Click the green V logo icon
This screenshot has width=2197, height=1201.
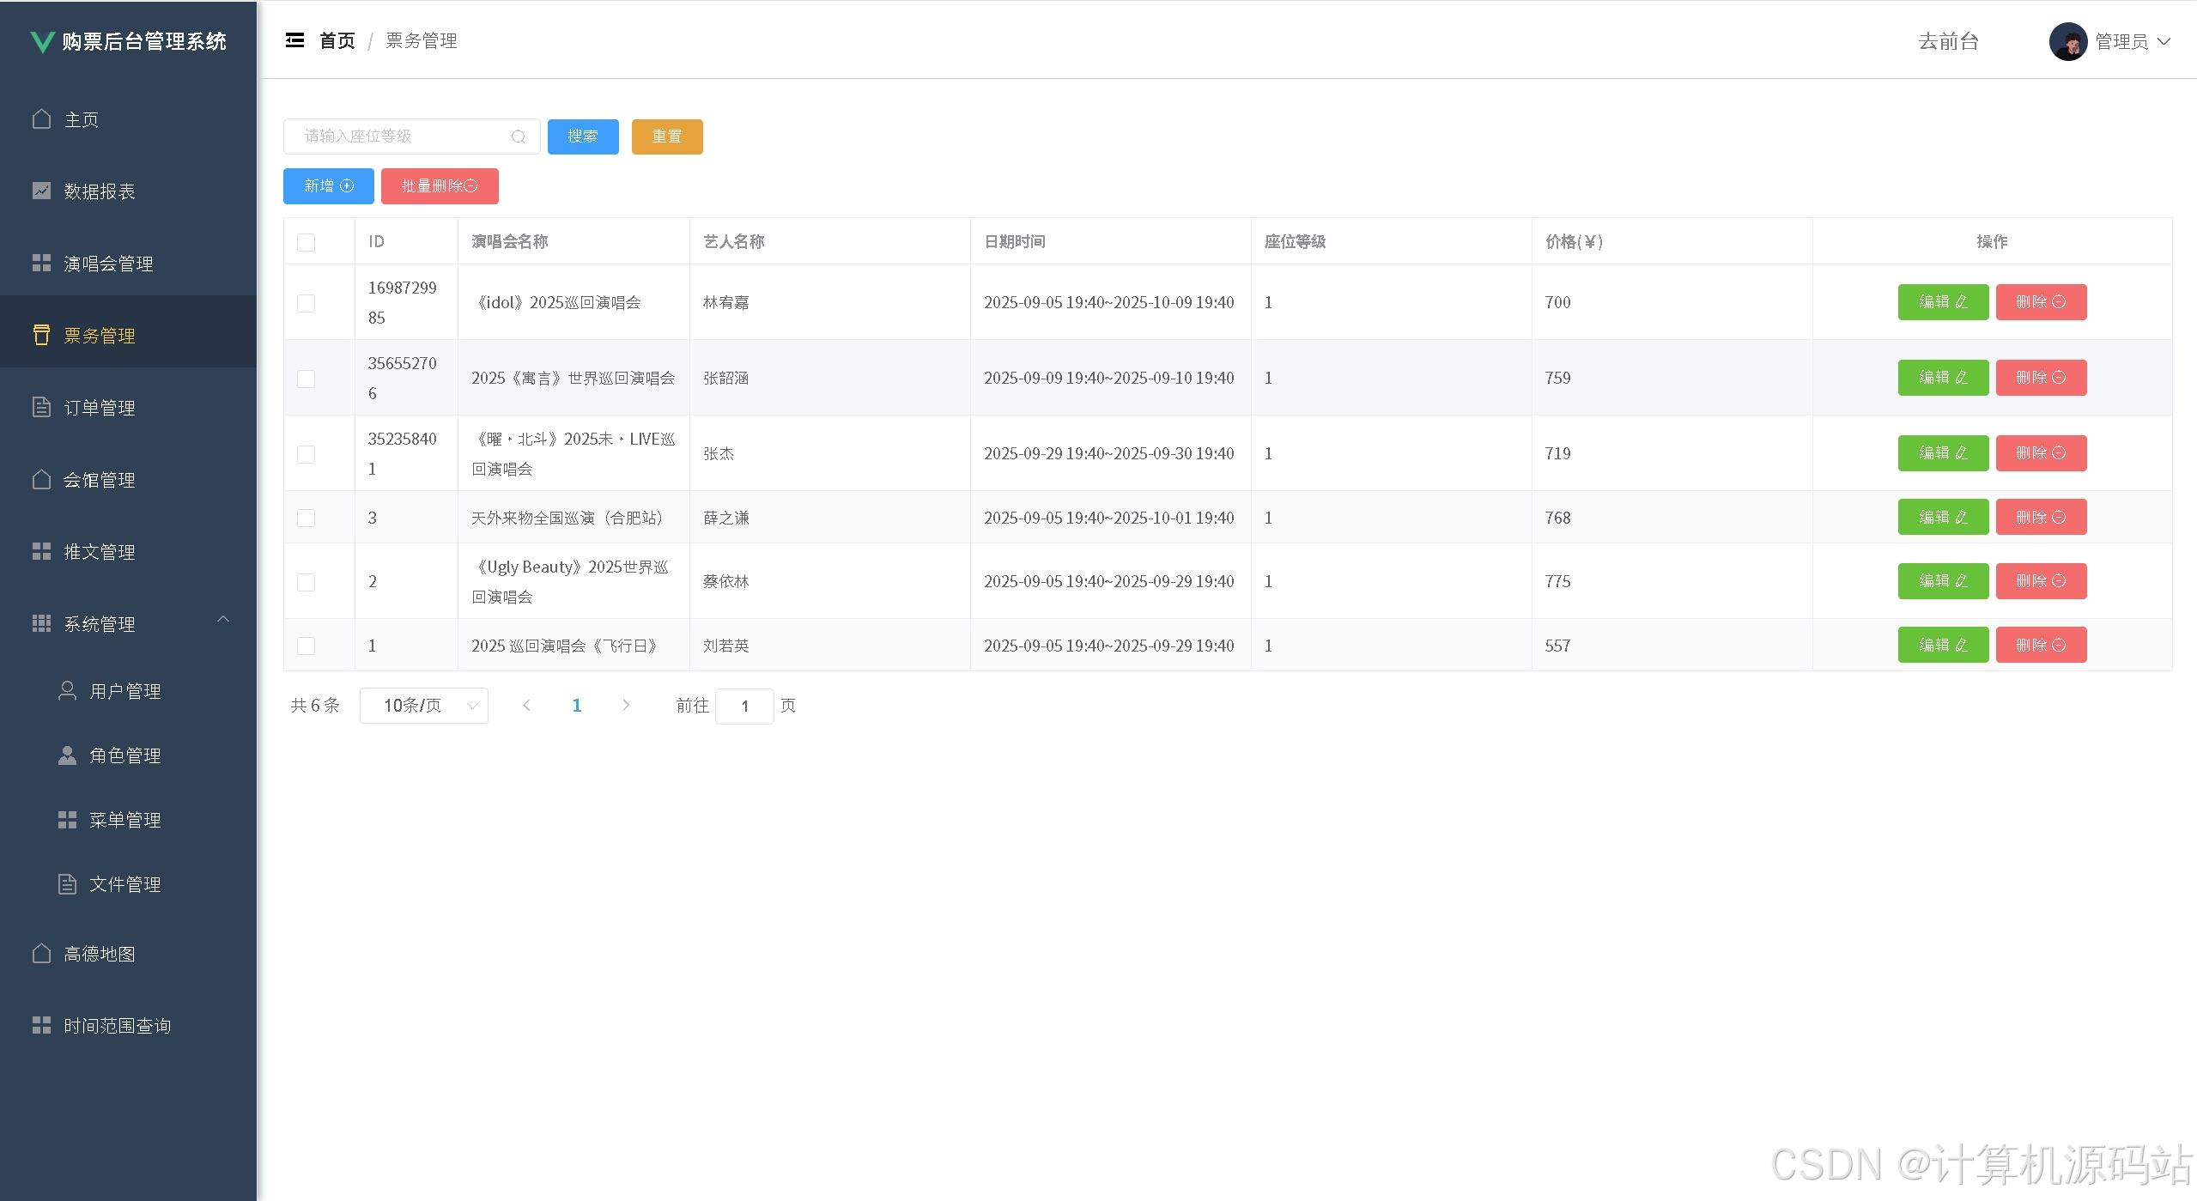42,41
